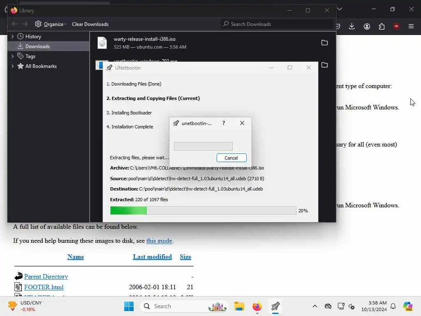Click the Parent Directory back-arrow icon
The height and width of the screenshot is (316, 421).
point(18,276)
